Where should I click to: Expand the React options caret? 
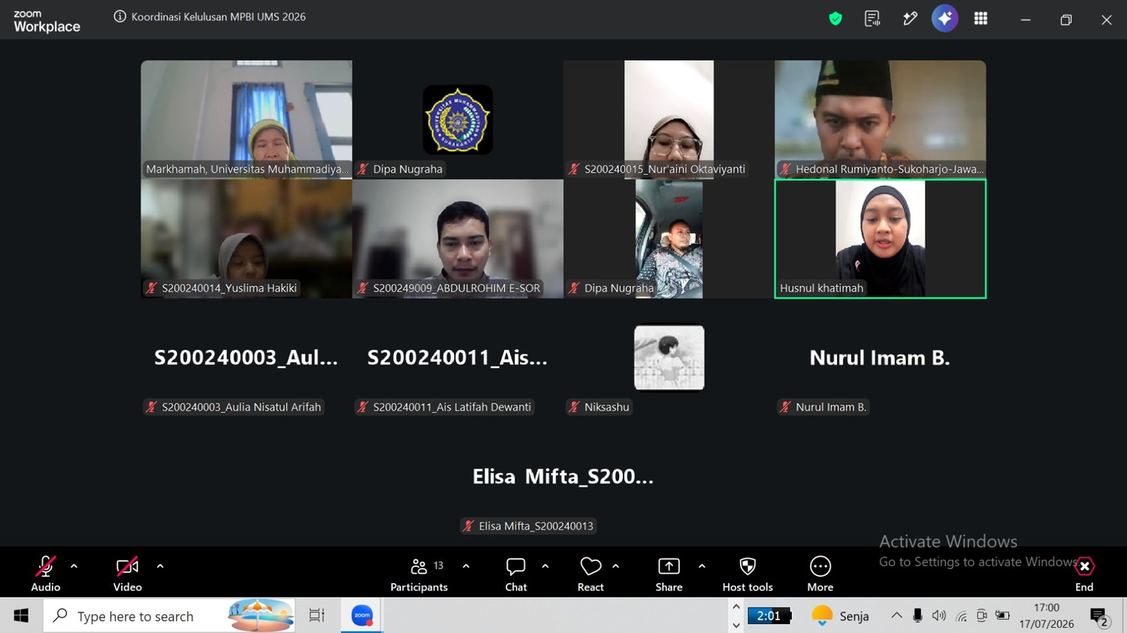coord(615,566)
